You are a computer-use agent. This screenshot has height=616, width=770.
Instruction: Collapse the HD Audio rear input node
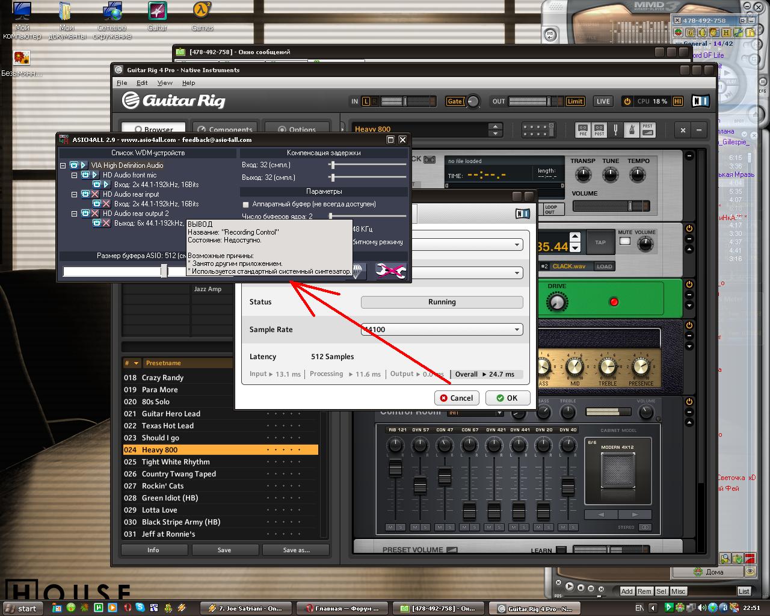[74, 195]
